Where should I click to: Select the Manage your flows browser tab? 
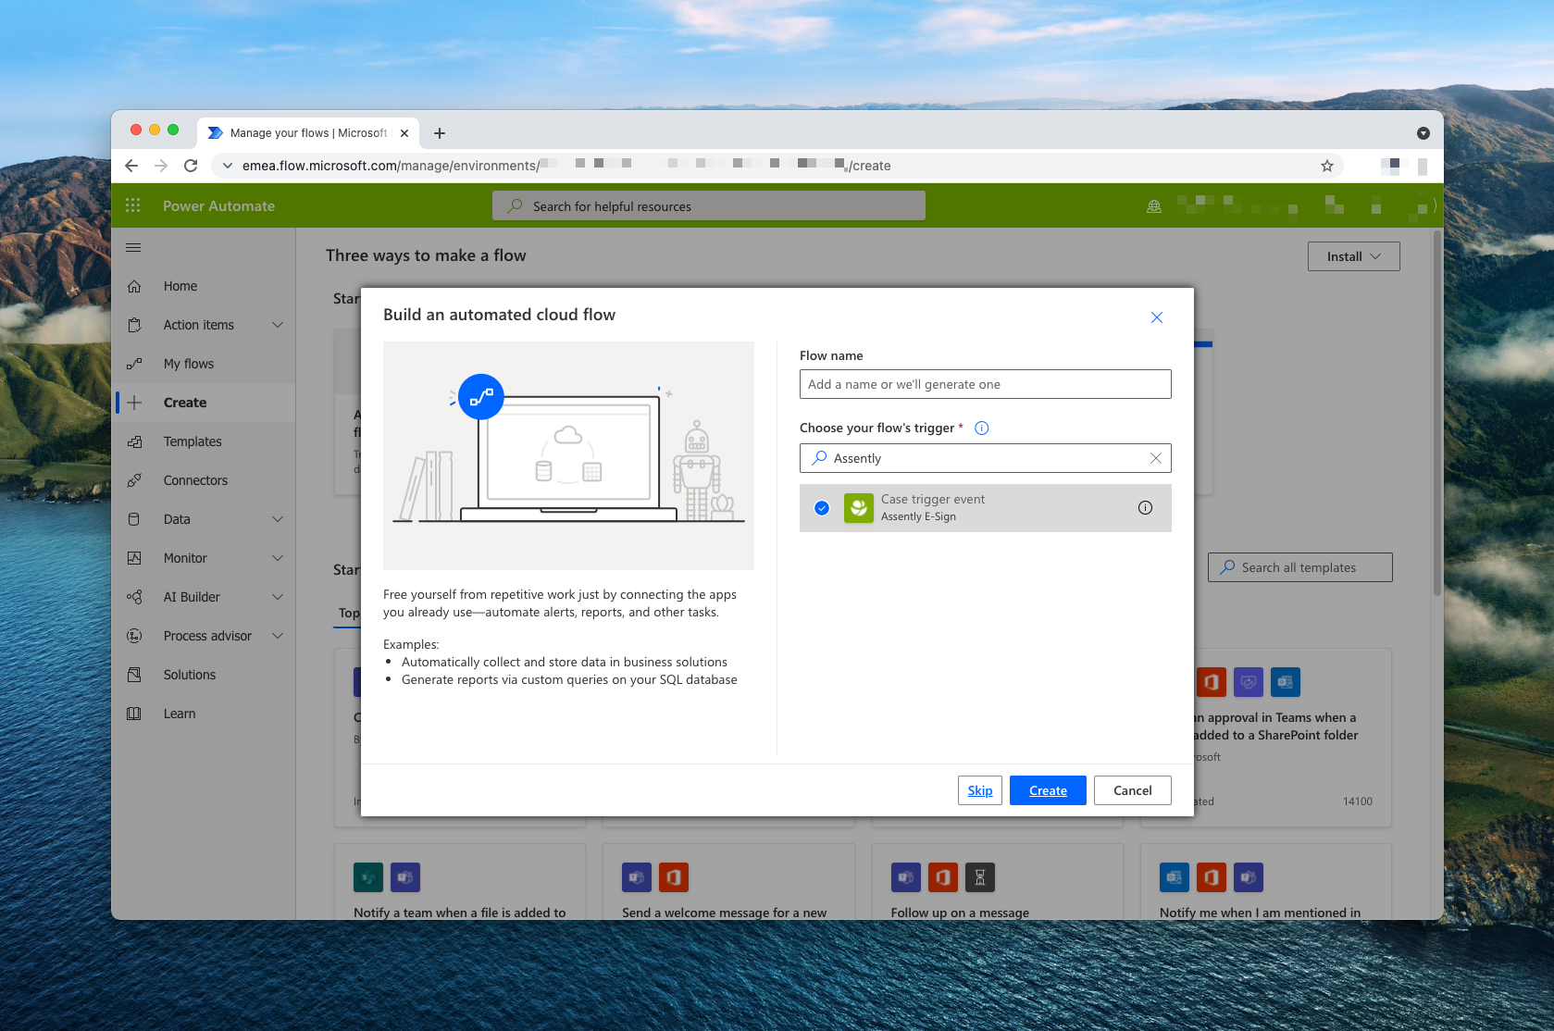305,132
